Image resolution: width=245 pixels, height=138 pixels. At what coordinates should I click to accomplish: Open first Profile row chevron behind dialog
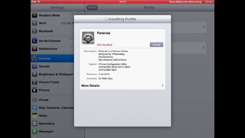(x=203, y=27)
